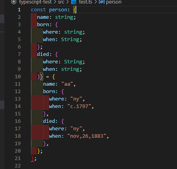Open the test.ts breadcrumb file
177x169 pixels.
85,2
